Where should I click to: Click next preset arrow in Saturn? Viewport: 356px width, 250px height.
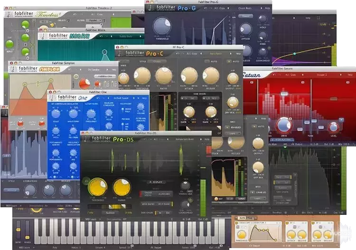tap(340, 74)
